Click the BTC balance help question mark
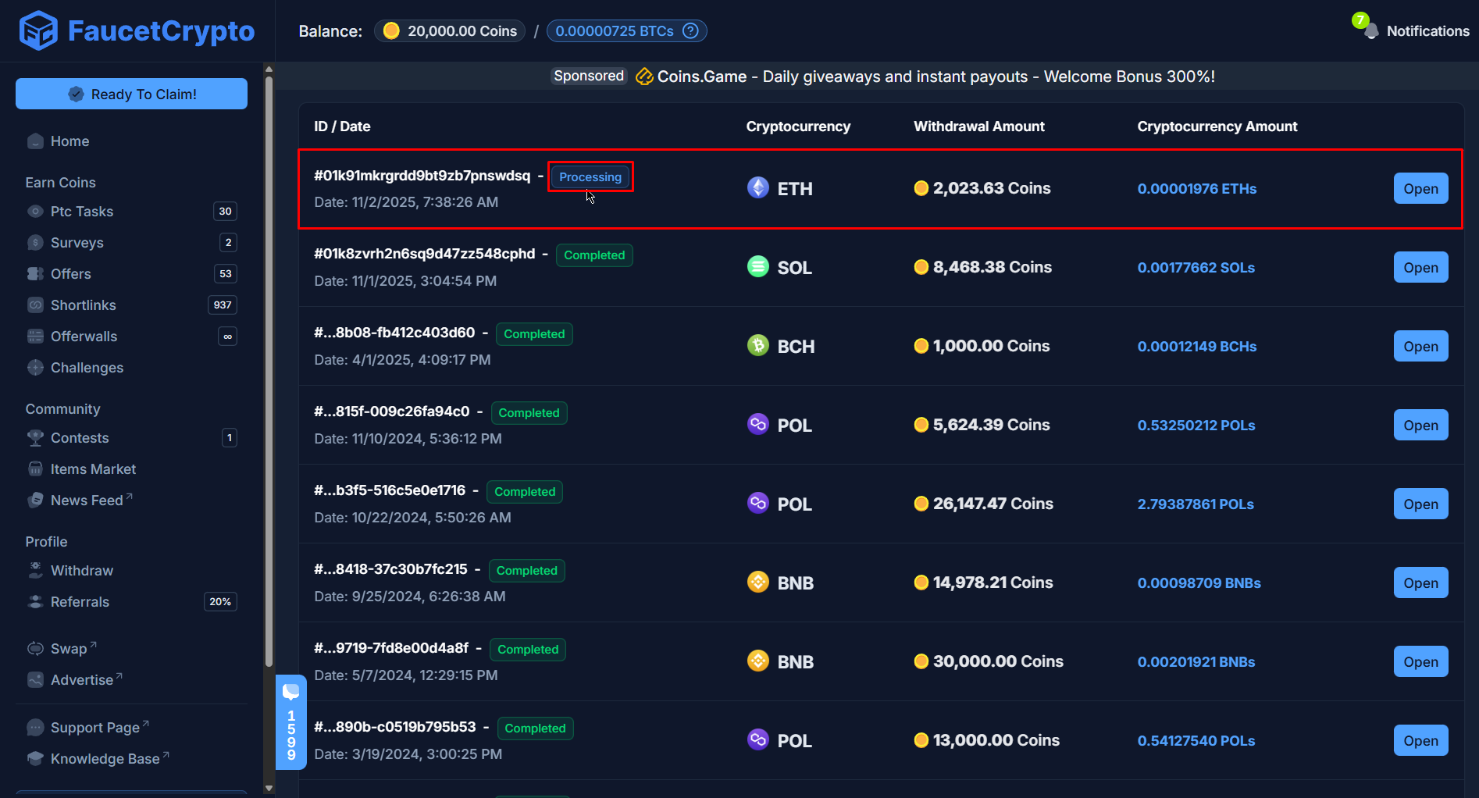Screen dimensions: 1479x798 point(690,30)
